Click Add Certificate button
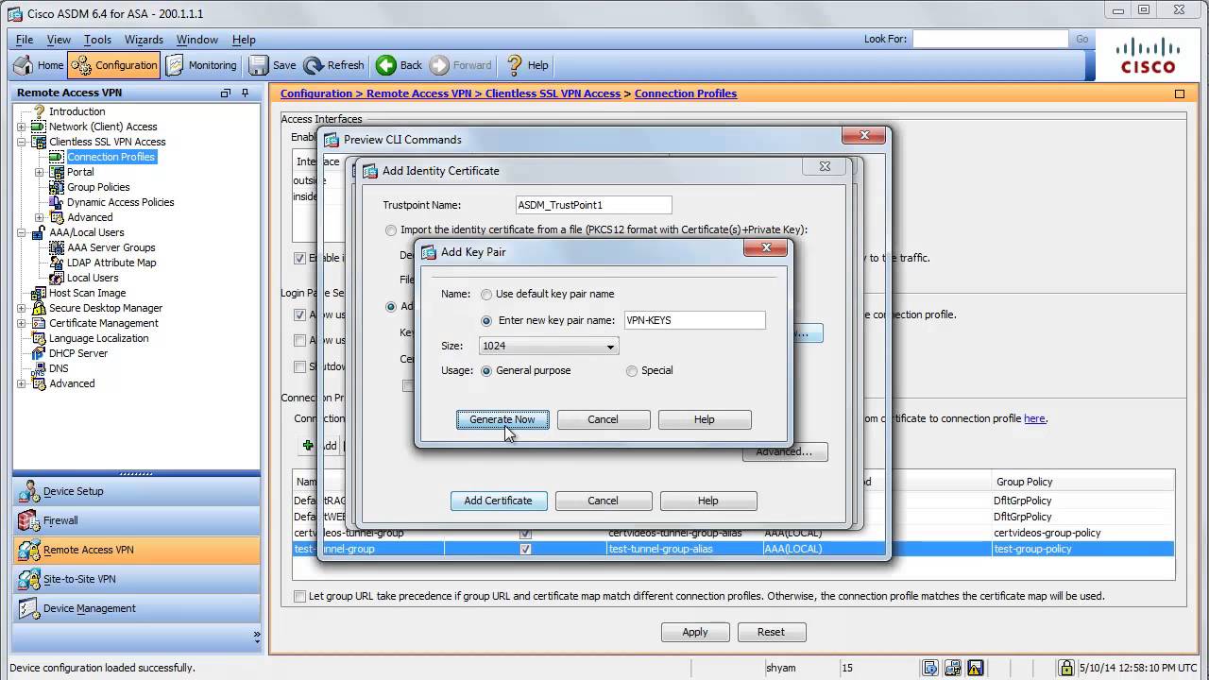Viewport: 1209px width, 680px height. [x=498, y=501]
